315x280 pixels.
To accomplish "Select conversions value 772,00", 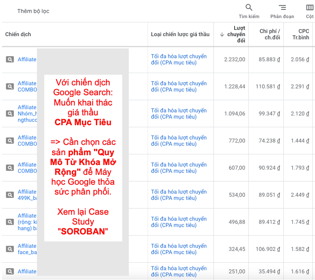I will coord(237,140).
